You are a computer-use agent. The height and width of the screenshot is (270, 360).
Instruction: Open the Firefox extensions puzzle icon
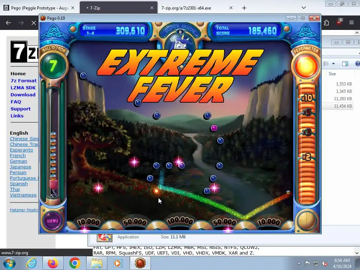(327, 22)
